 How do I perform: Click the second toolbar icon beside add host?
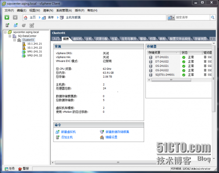(16, 25)
